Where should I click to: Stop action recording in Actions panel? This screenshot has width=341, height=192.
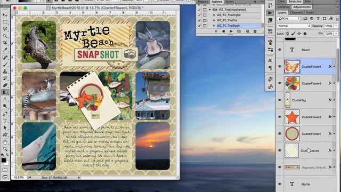point(216,31)
